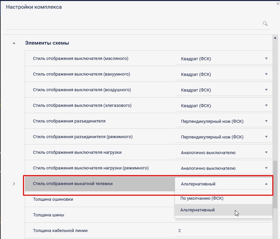
Task: Open dropdown for выключателя (воздушного) style
Action: tap(266, 90)
